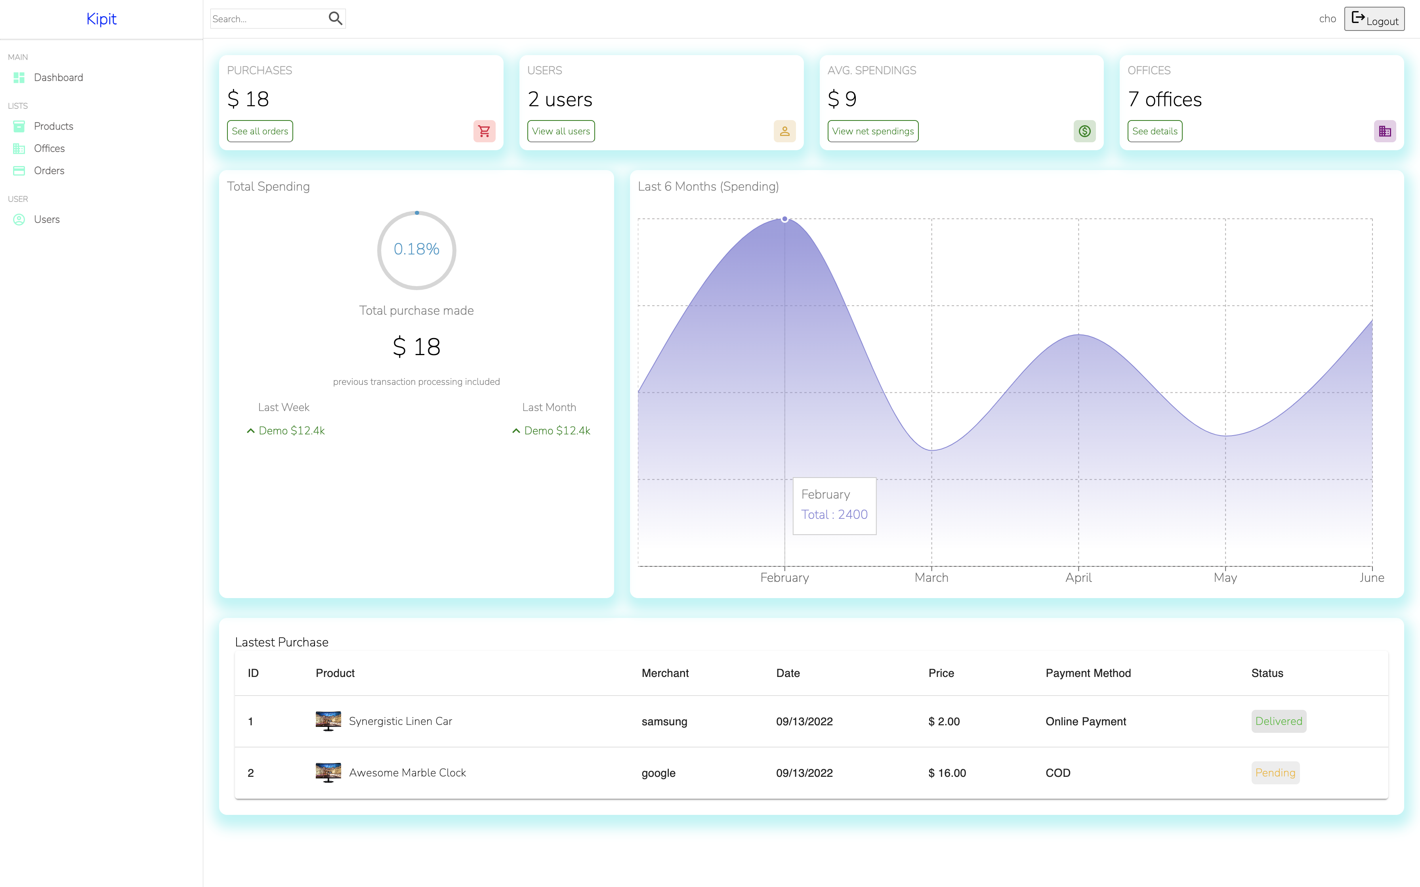Viewport: 1420px width, 887px height.
Task: Click the purple office building icon
Action: click(x=1385, y=132)
